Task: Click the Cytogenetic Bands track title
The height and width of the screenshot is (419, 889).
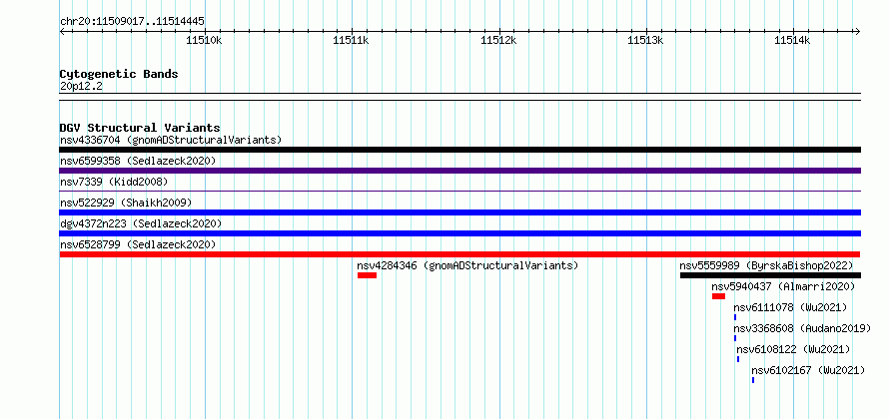Action: (119, 74)
